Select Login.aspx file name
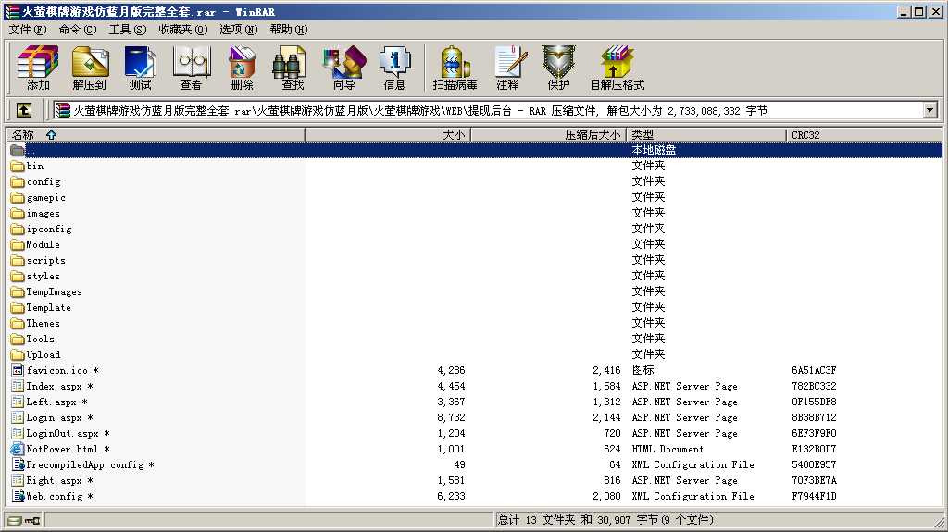 coord(59,418)
